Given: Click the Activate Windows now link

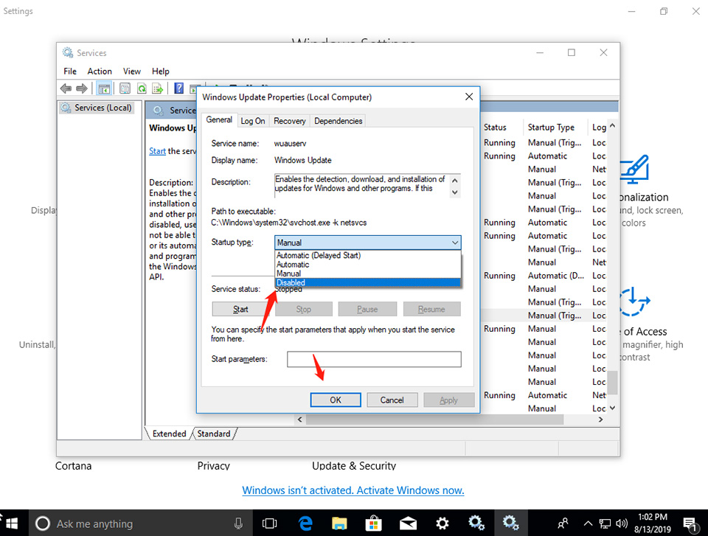Looking at the screenshot, I should point(353,490).
